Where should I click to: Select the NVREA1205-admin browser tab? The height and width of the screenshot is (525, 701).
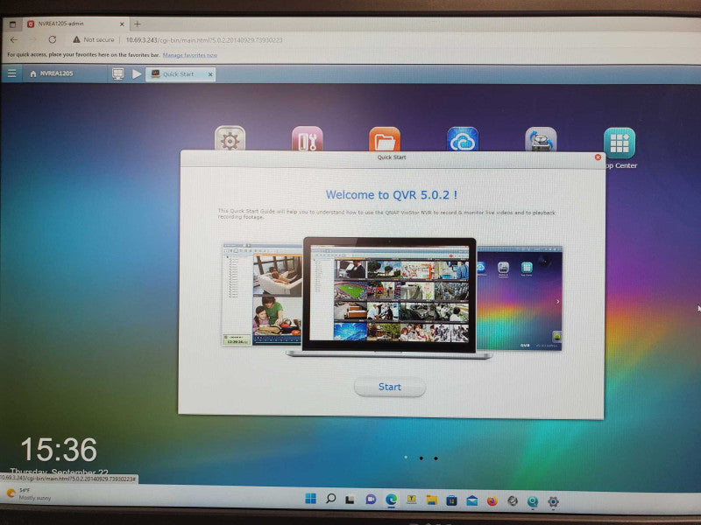(74, 24)
